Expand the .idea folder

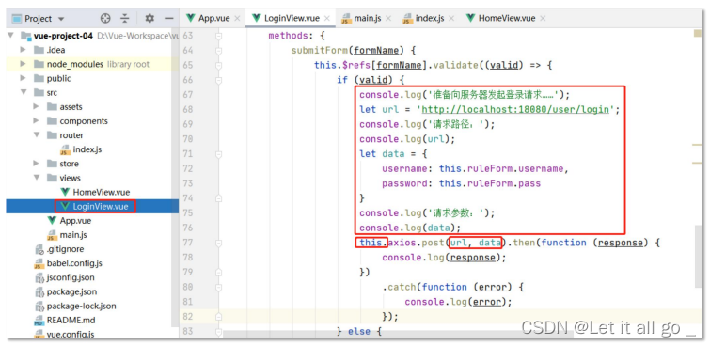(x=24, y=50)
